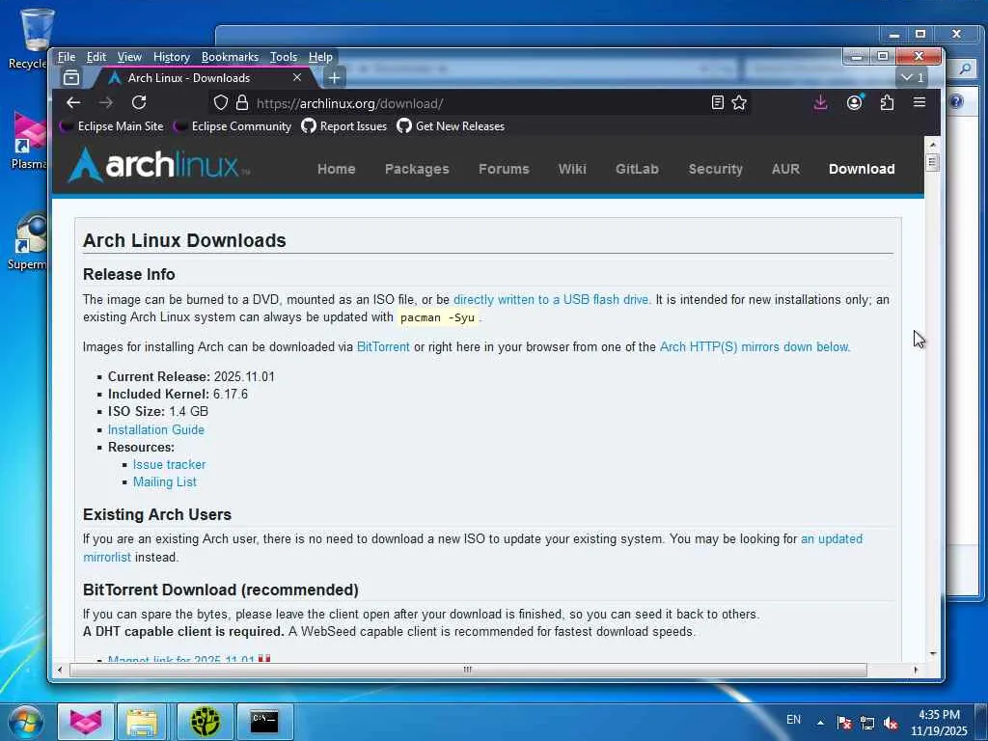Open the Firefox downloads panel arrow
Screen dimensions: 988x741
820,102
